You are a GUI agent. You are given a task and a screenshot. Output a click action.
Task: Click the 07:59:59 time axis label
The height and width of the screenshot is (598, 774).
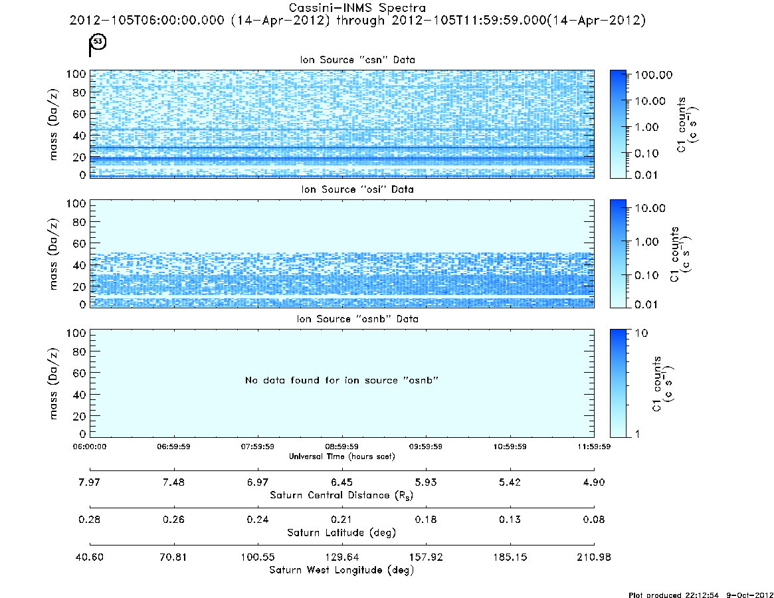click(x=258, y=447)
